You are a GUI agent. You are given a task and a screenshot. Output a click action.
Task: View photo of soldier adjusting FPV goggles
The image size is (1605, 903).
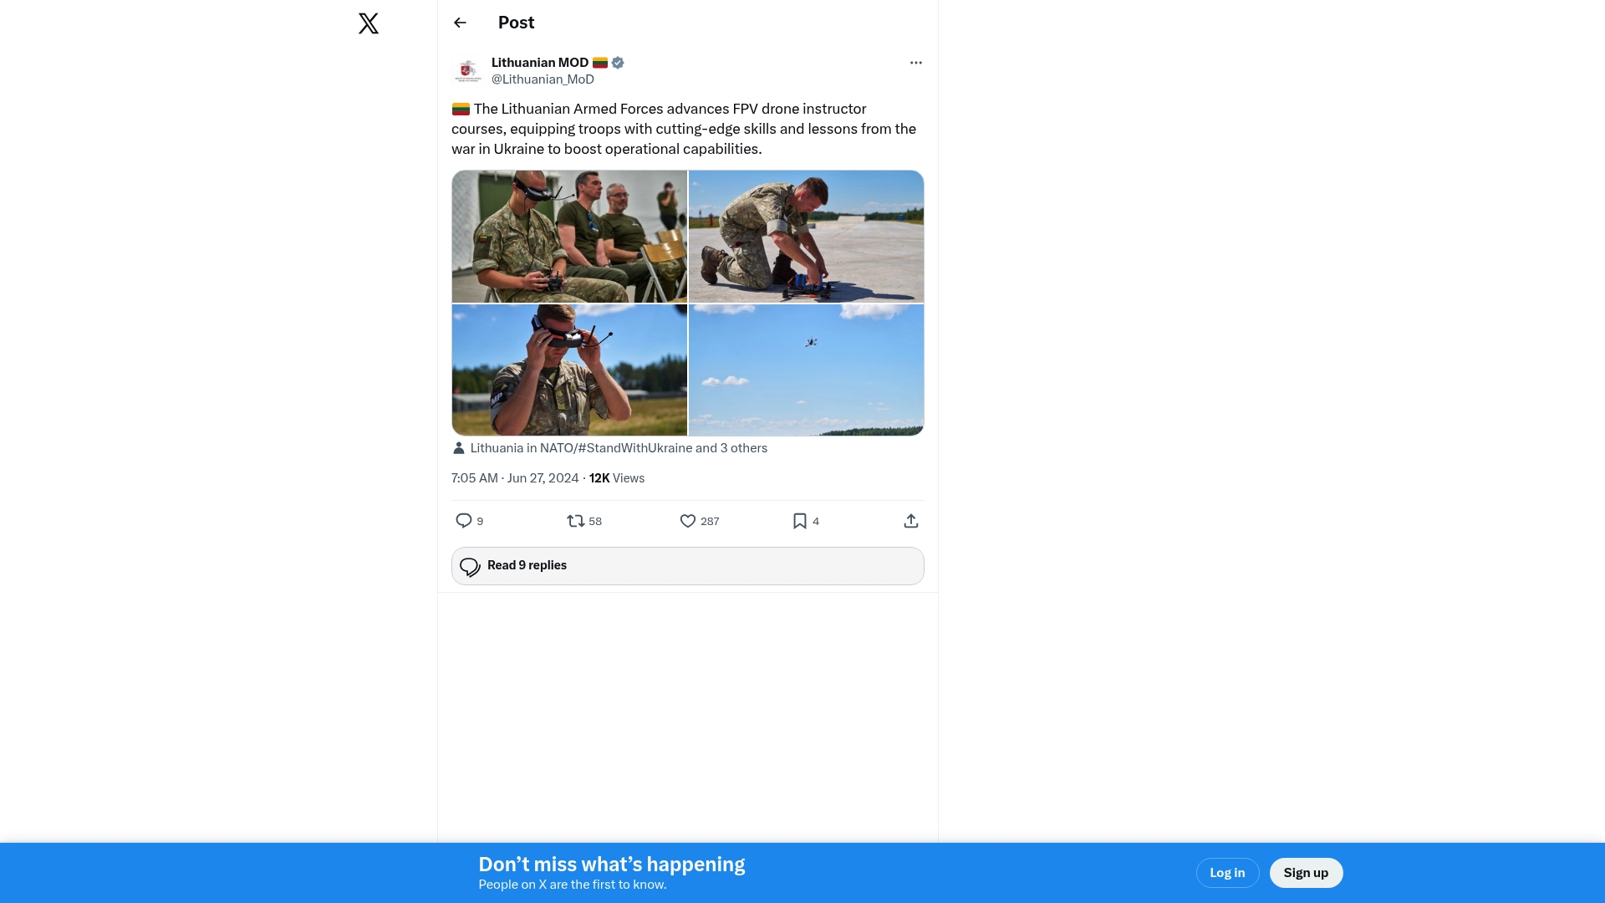(569, 370)
